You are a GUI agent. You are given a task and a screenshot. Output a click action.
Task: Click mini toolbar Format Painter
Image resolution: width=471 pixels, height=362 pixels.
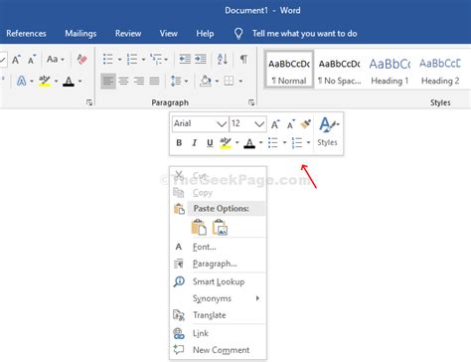coord(306,124)
